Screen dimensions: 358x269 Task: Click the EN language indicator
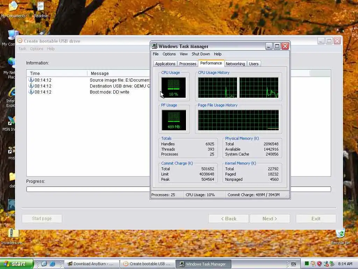click(x=294, y=264)
